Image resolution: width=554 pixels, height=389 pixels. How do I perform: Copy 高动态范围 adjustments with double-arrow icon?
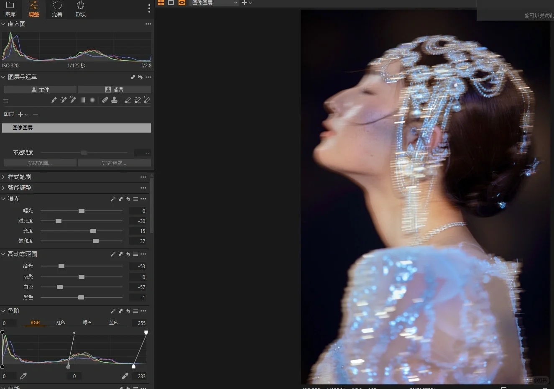(120, 254)
